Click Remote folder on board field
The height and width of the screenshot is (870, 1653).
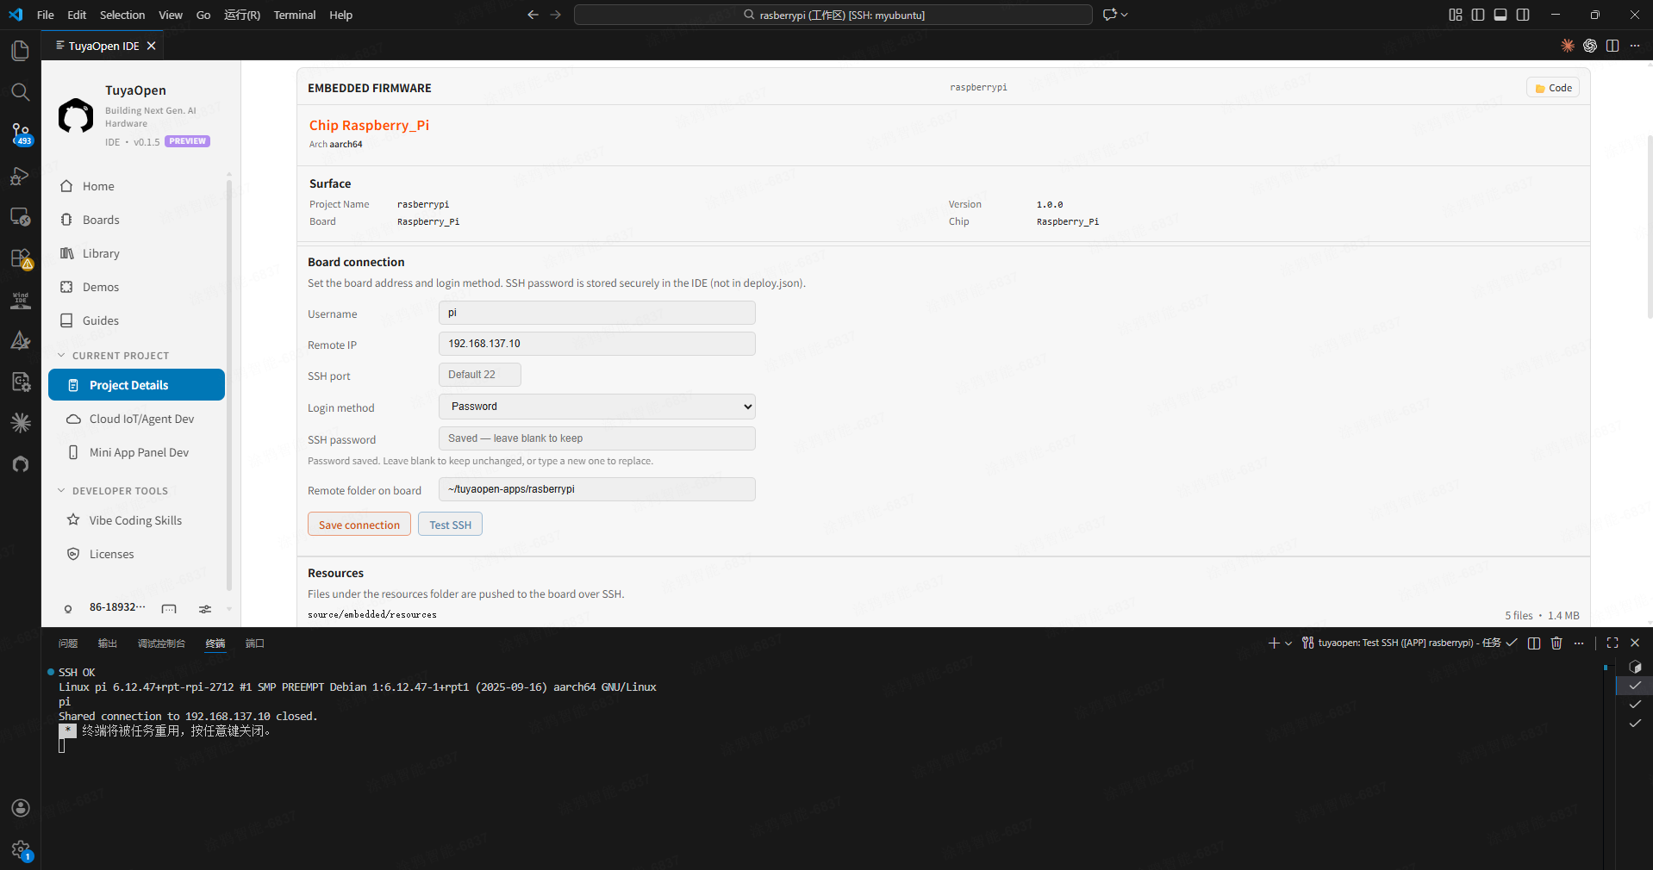pos(597,489)
